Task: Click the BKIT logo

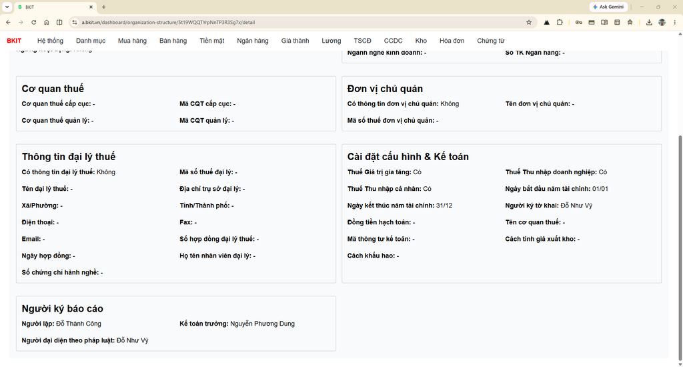Action: (x=14, y=41)
